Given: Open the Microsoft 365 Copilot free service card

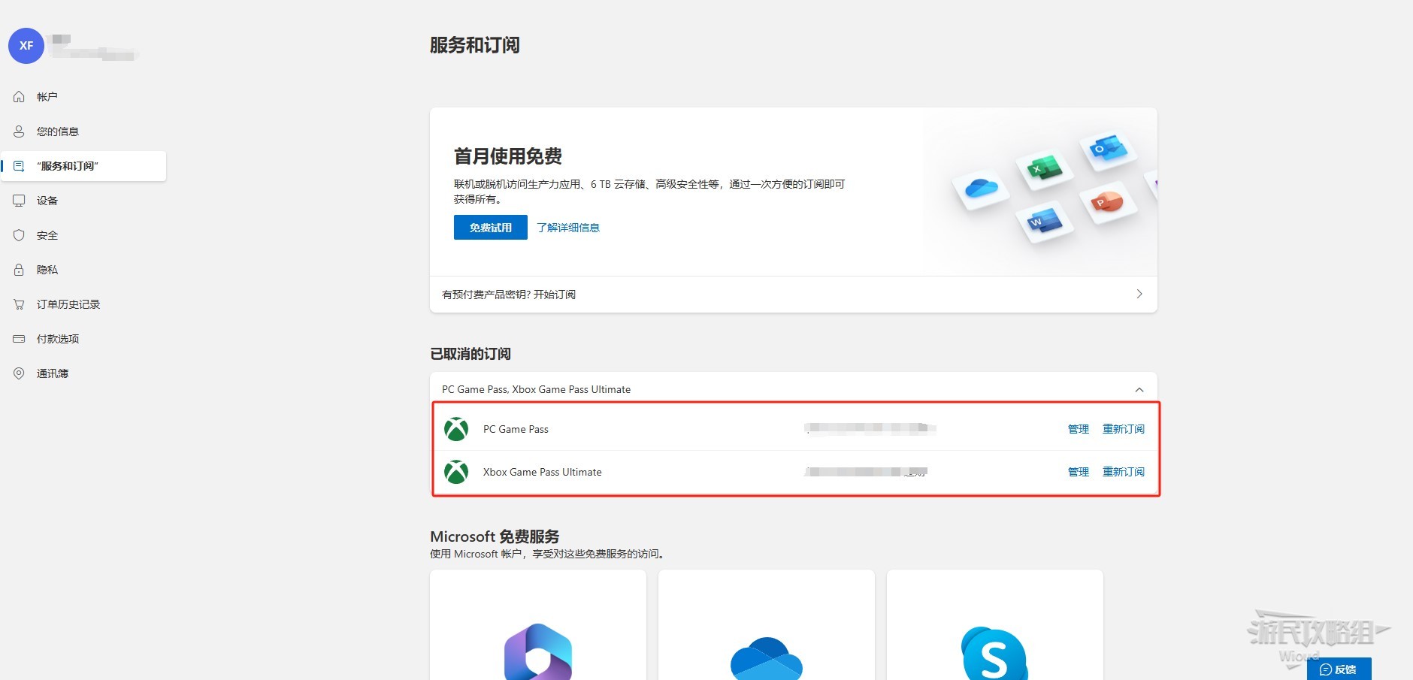Looking at the screenshot, I should (538, 625).
